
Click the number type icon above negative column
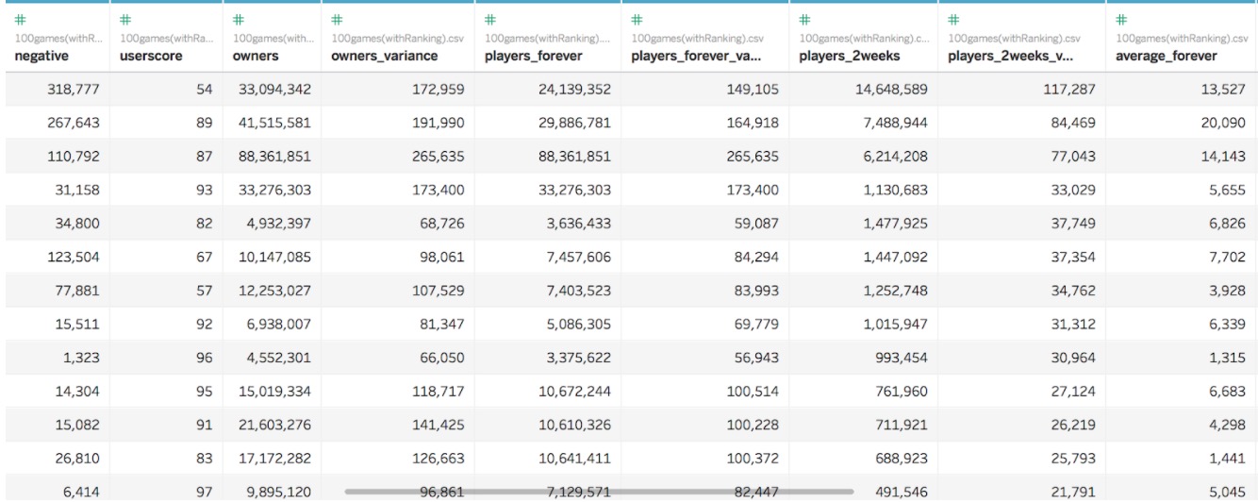15,20
